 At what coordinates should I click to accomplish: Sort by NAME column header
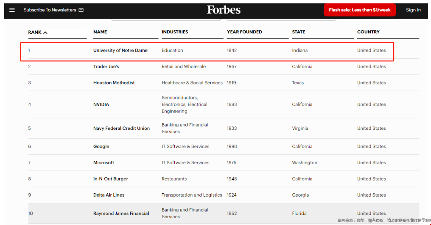(100, 32)
